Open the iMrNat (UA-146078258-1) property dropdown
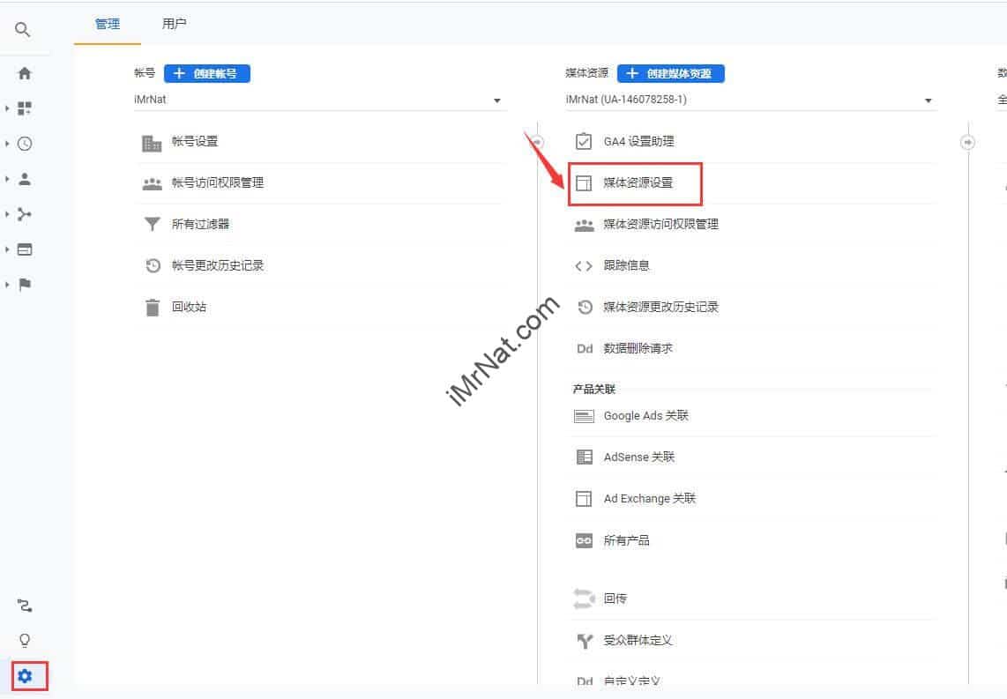The width and height of the screenshot is (1007, 699). (750, 100)
